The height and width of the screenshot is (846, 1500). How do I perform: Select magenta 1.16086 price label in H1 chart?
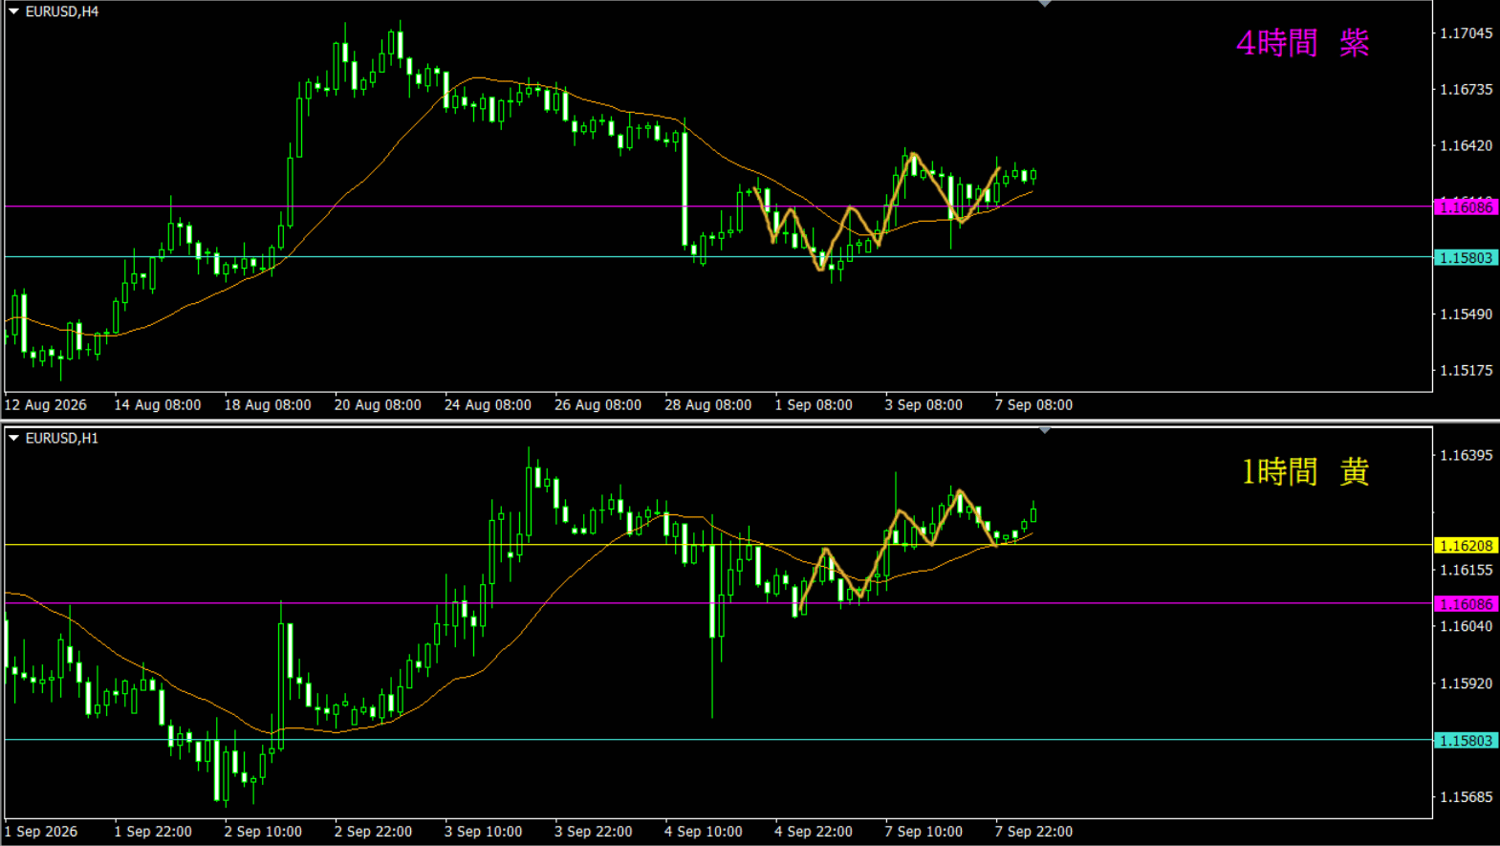(1466, 604)
